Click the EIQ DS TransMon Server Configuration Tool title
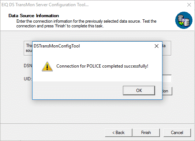 [x=45, y=5]
